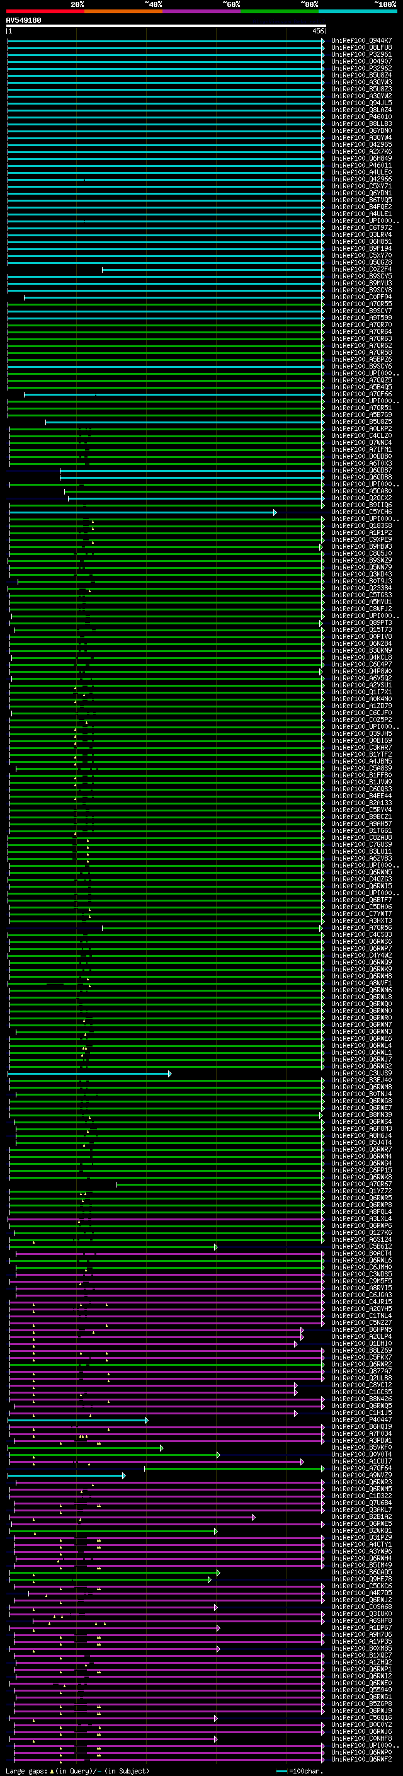Image resolution: width=403 pixels, height=1776 pixels.
Task: Click the arrowhead ending the UniRef100_C3UJS9 bar
Action: [170, 1074]
